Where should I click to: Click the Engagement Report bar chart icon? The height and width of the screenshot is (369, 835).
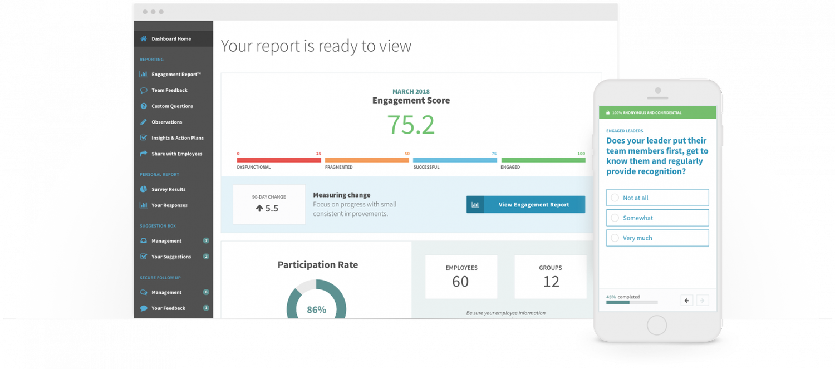point(144,75)
